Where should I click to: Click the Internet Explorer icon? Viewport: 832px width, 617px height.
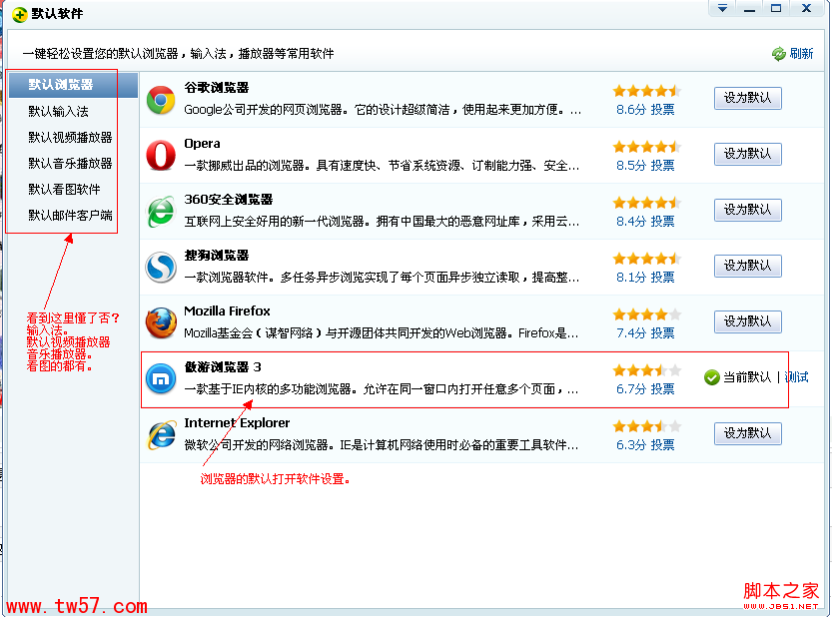tap(161, 435)
